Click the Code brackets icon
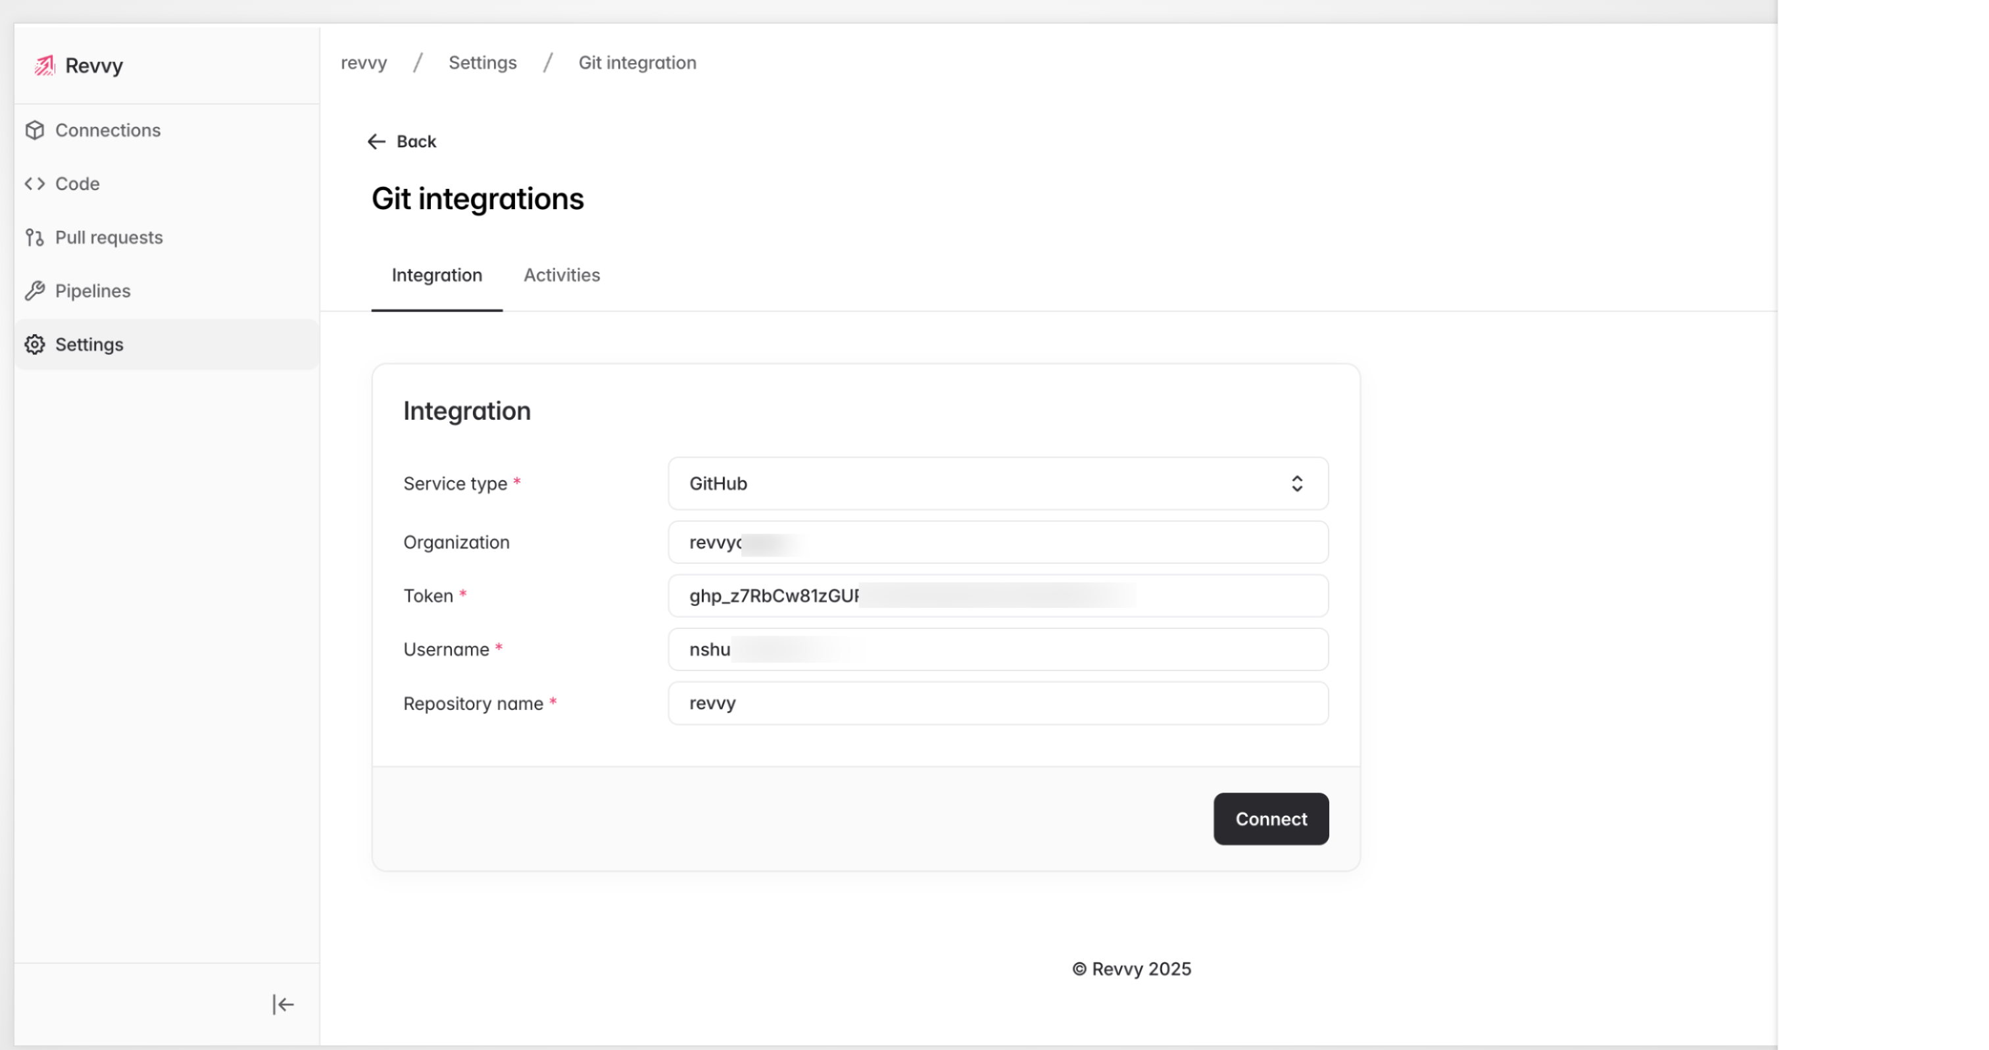The height and width of the screenshot is (1050, 1989). [35, 184]
